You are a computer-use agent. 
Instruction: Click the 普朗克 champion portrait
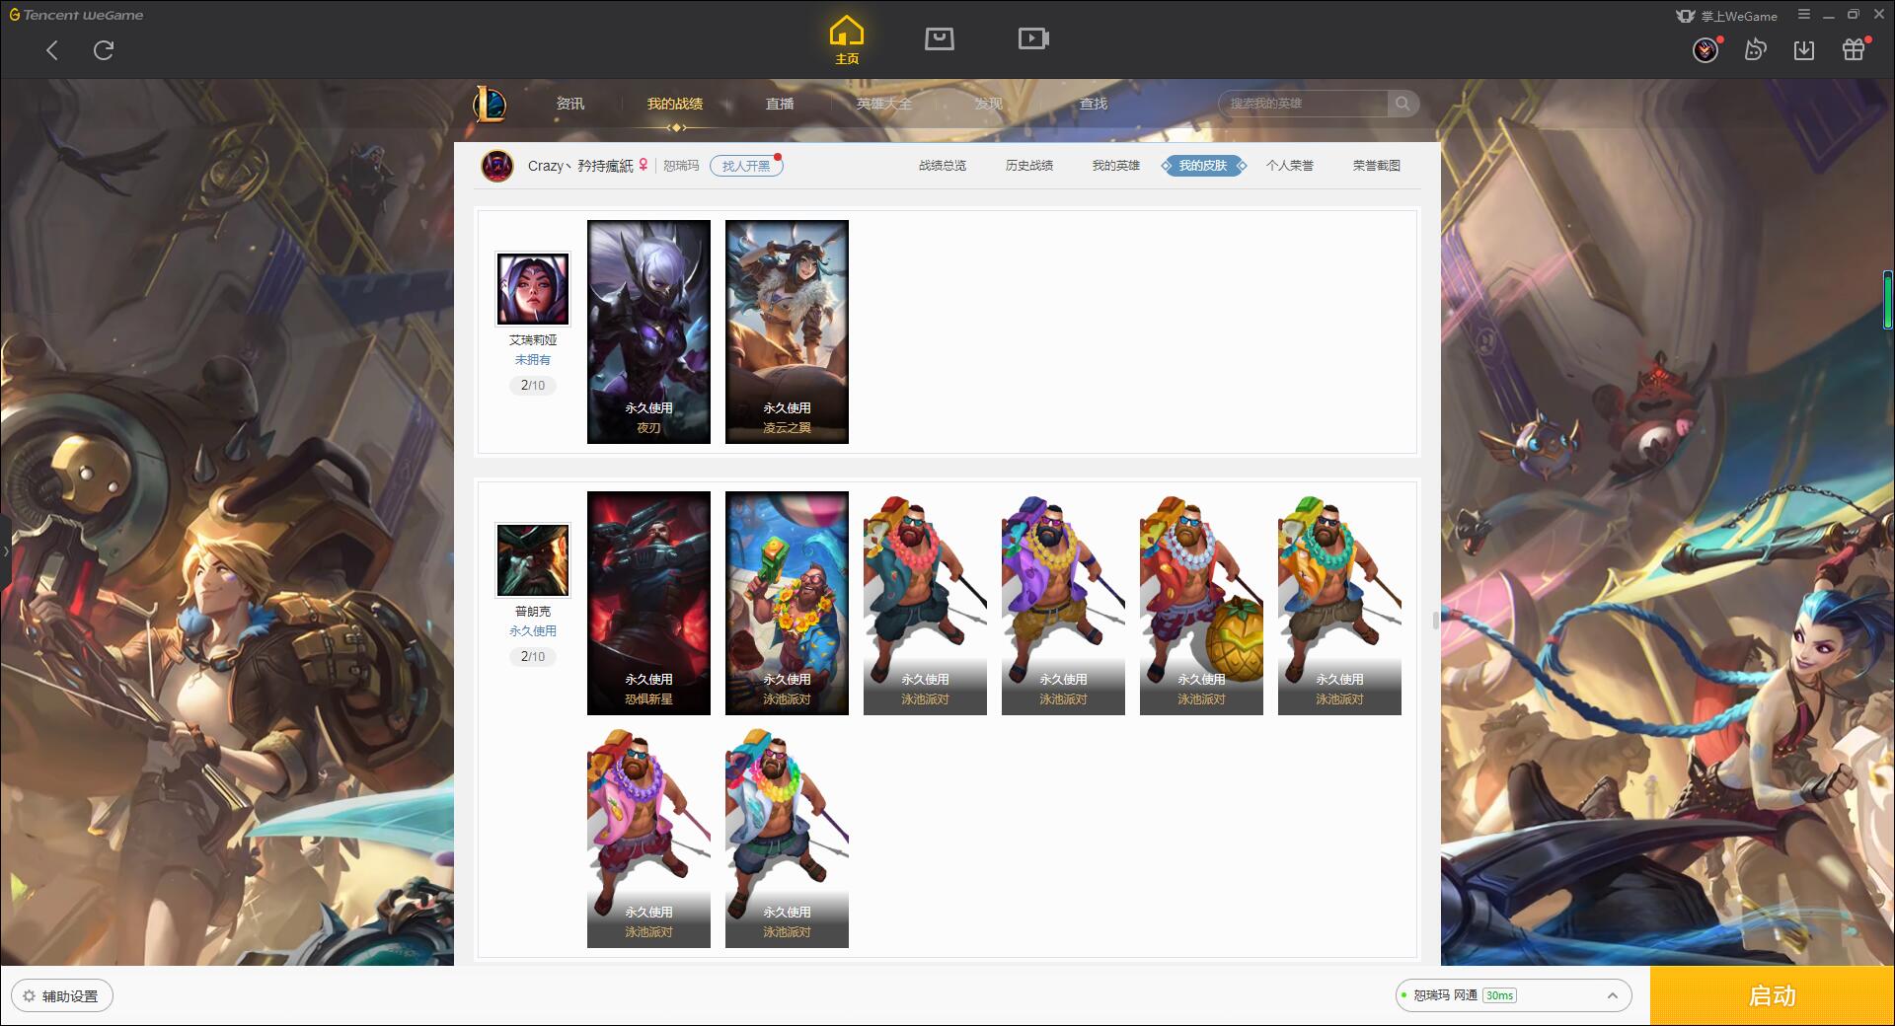click(533, 560)
